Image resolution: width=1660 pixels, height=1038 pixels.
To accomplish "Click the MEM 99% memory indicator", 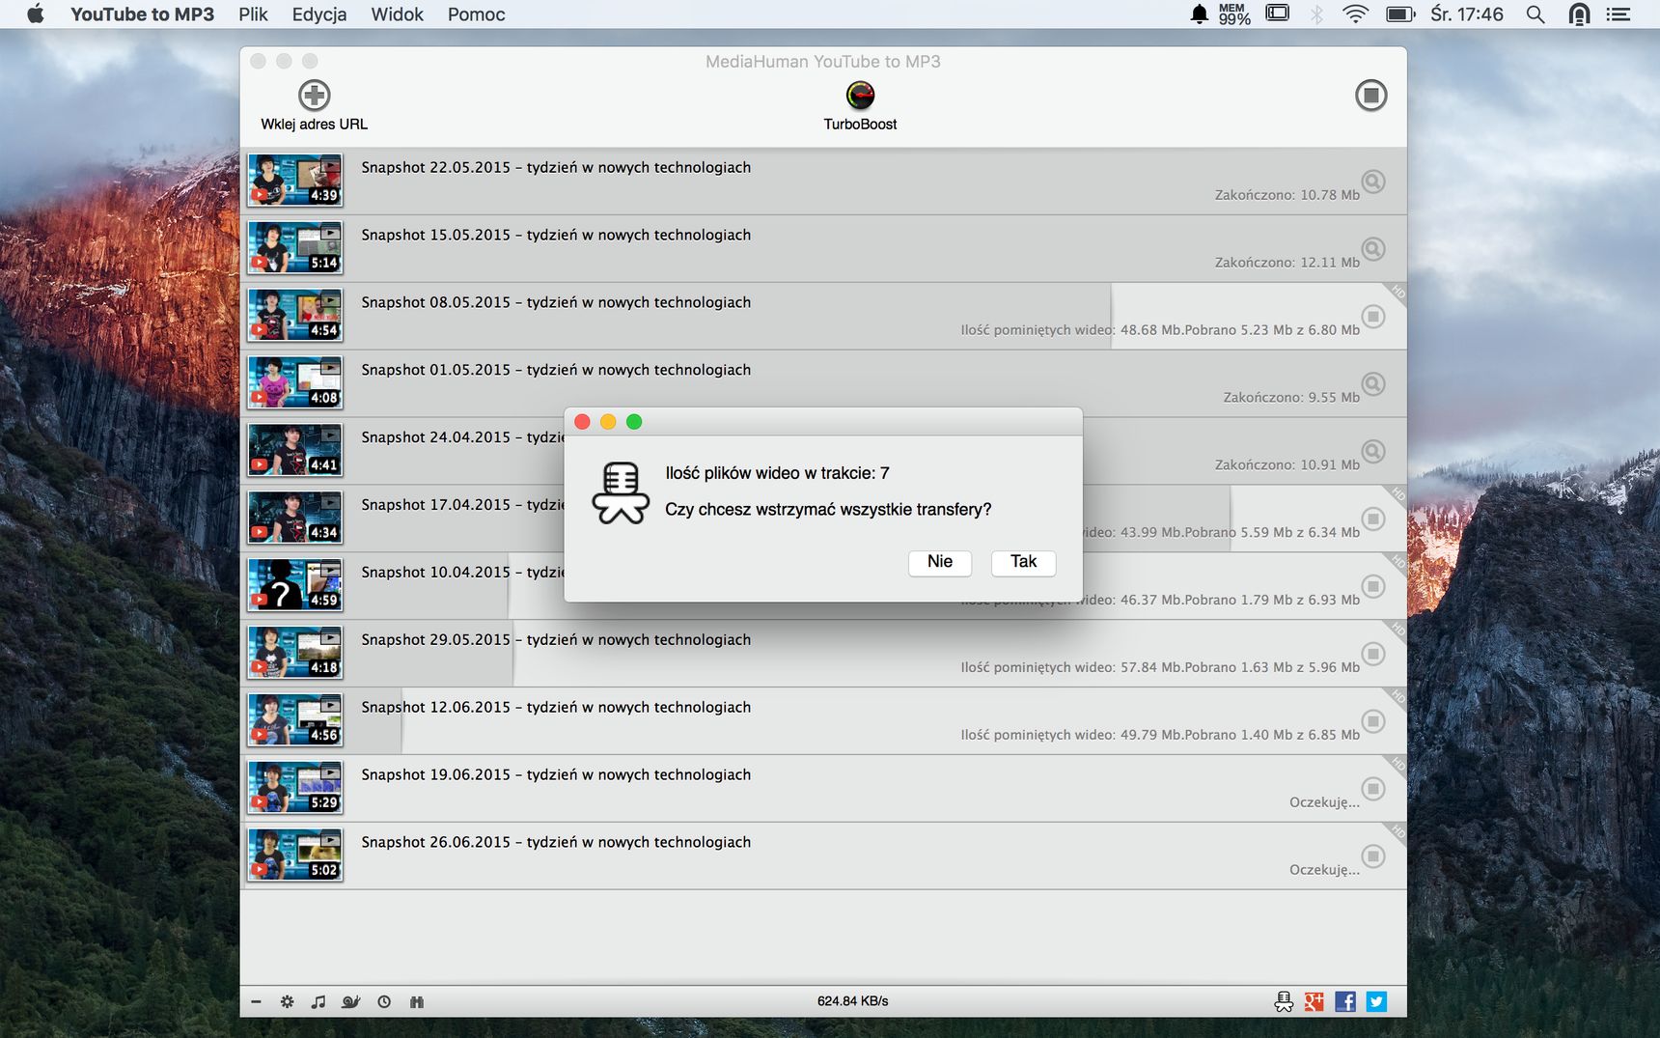I will point(1233,14).
